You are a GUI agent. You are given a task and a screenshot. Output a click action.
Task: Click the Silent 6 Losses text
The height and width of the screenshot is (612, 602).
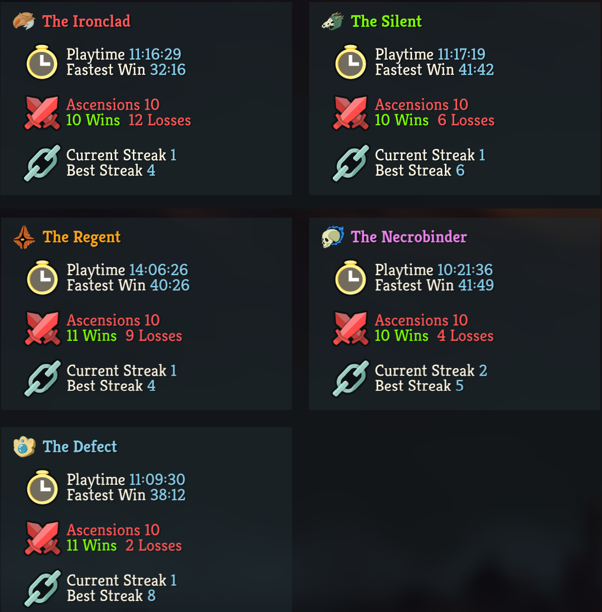tap(466, 120)
